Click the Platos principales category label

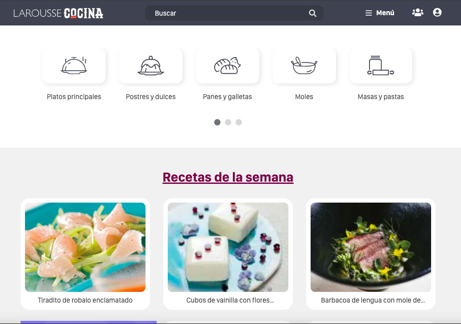[x=74, y=97]
